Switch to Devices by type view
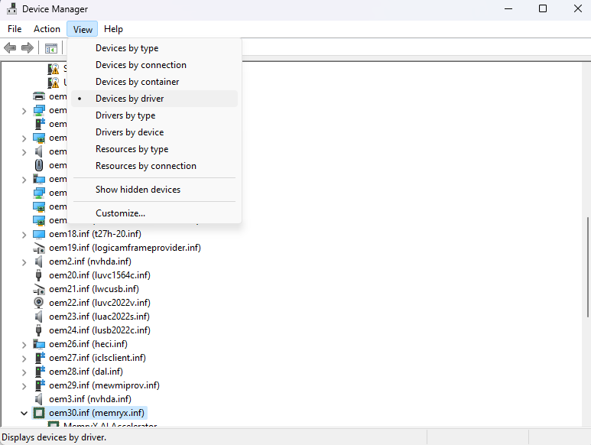The image size is (591, 445). click(x=126, y=48)
